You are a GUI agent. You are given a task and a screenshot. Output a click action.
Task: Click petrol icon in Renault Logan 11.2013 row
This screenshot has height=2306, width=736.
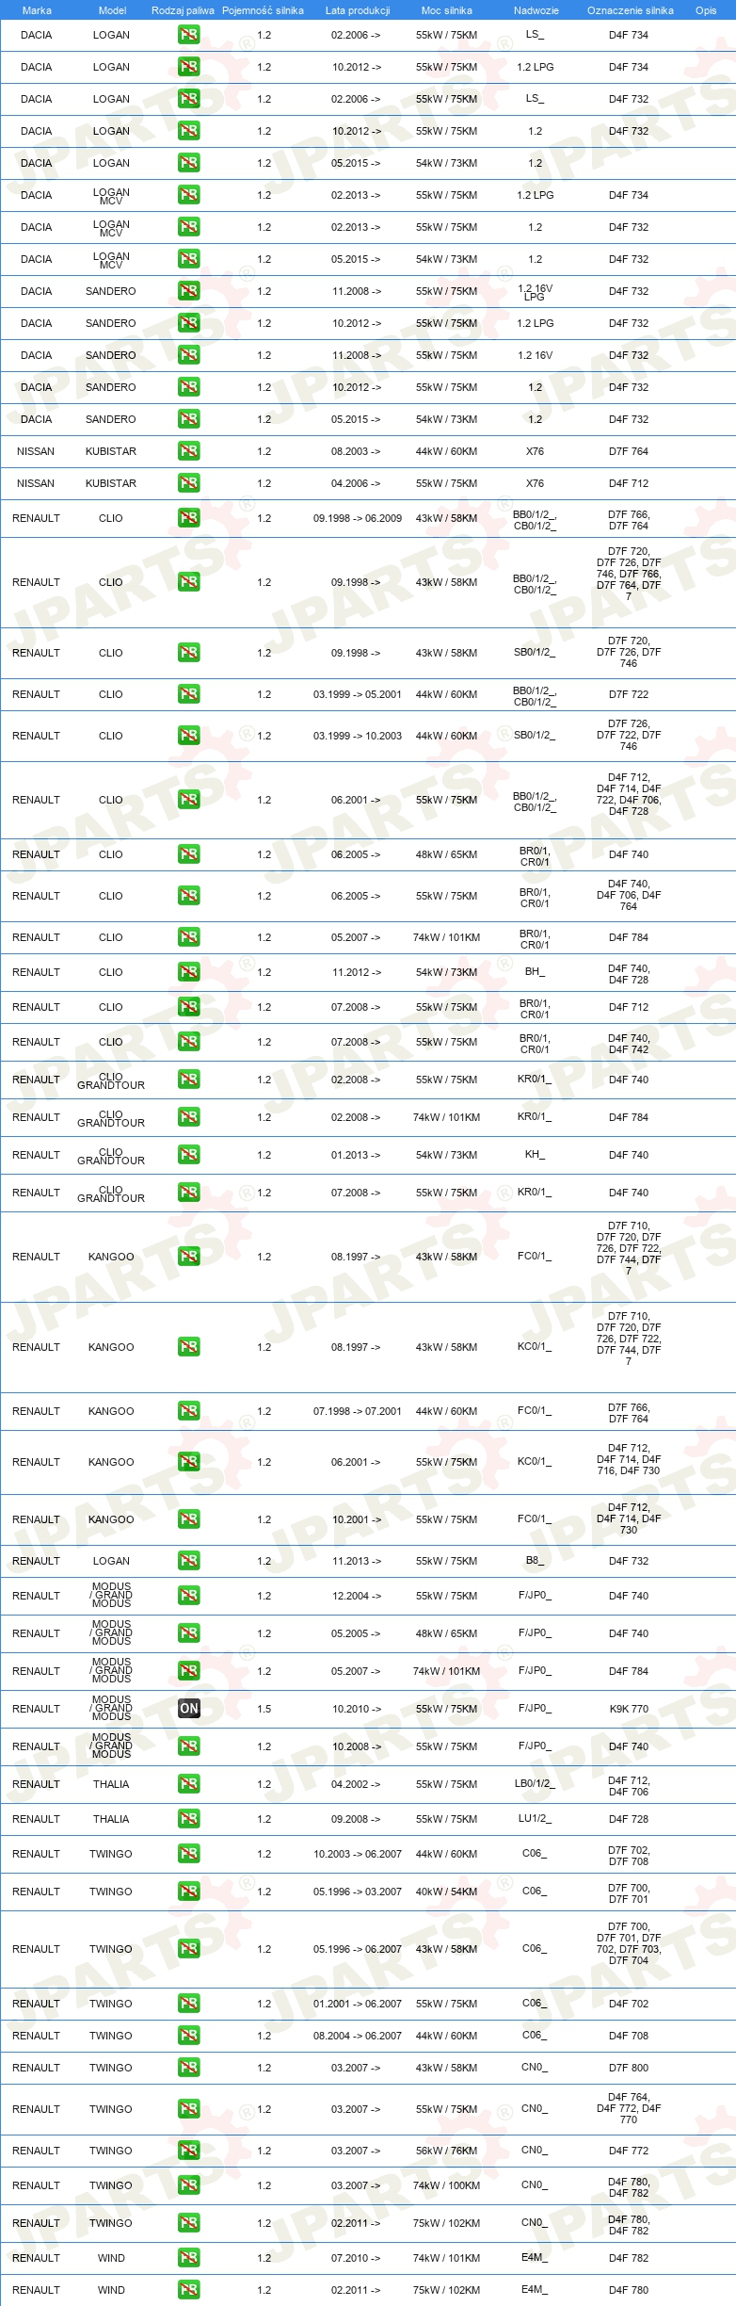coord(189,1560)
